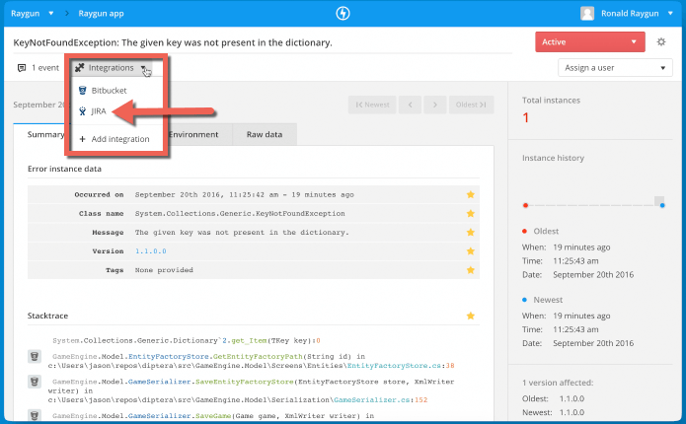
Task: Click the Oldest navigation button
Action: pos(471,105)
